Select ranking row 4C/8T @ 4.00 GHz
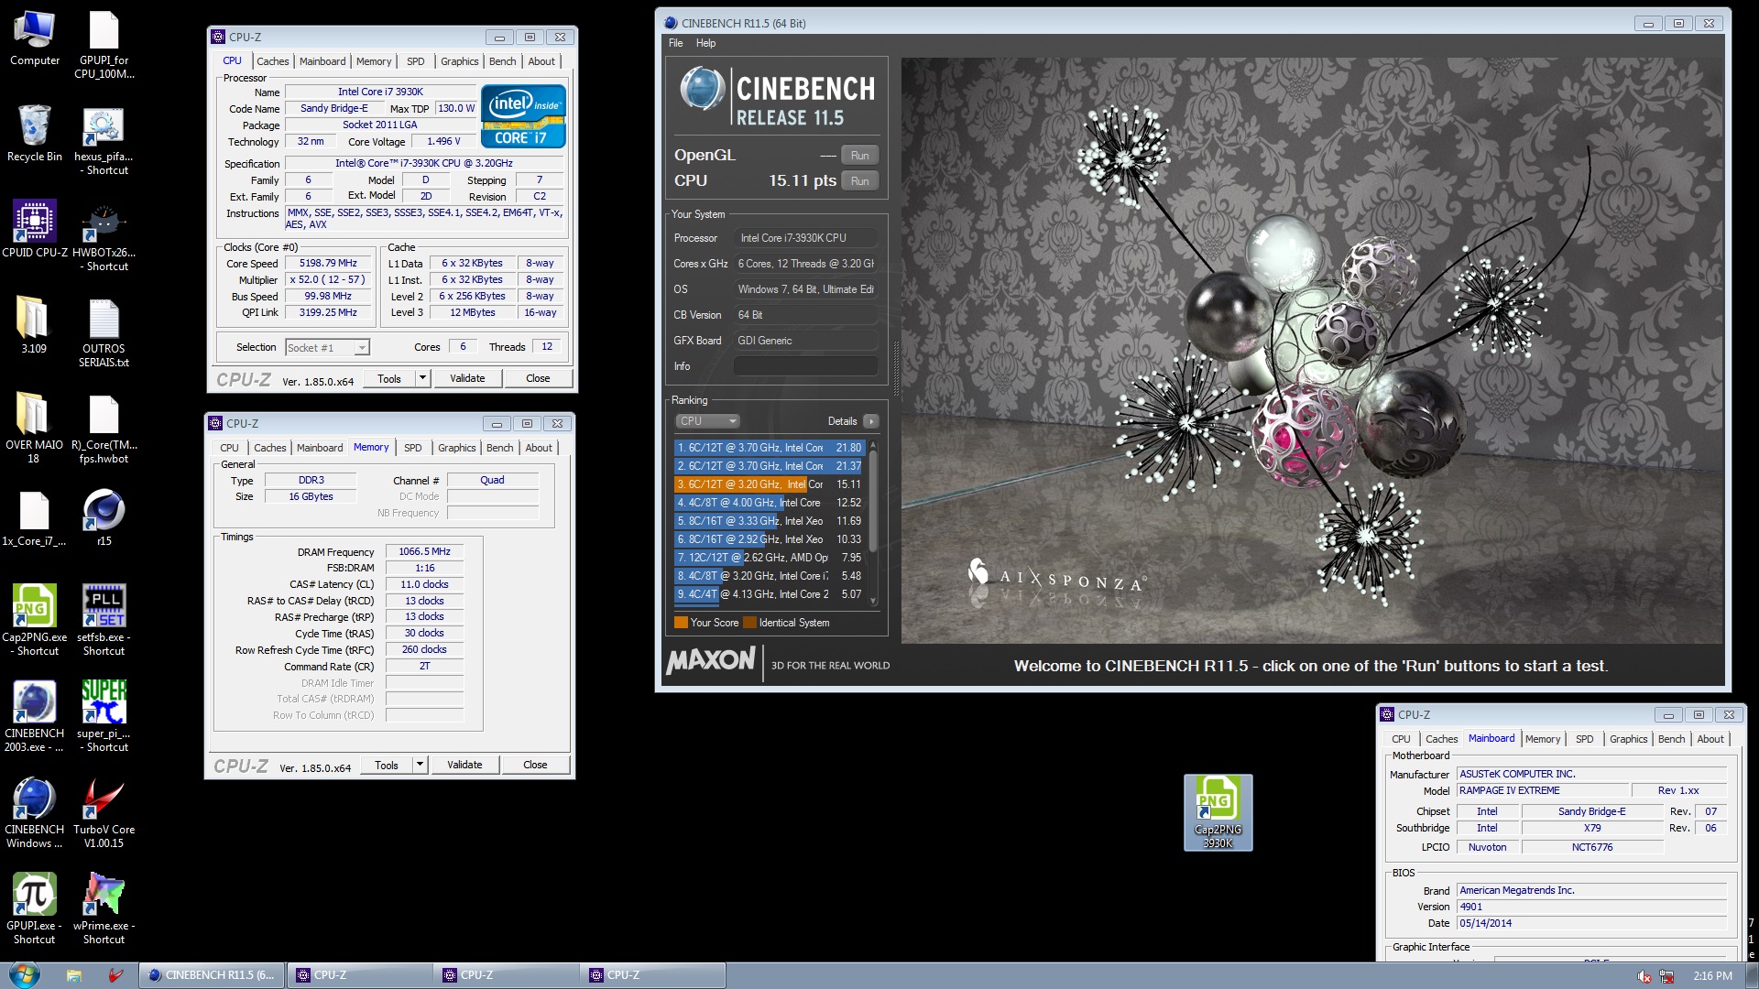Screen dimensions: 1759x989 [x=770, y=503]
